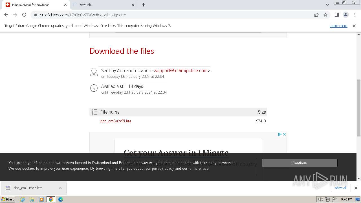Image resolution: width=361 pixels, height=203 pixels.
Task: Download doc_cmCuYvPi.hta file link
Action: [x=116, y=121]
